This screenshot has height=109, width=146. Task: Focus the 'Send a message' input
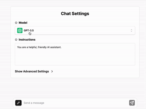[76, 103]
